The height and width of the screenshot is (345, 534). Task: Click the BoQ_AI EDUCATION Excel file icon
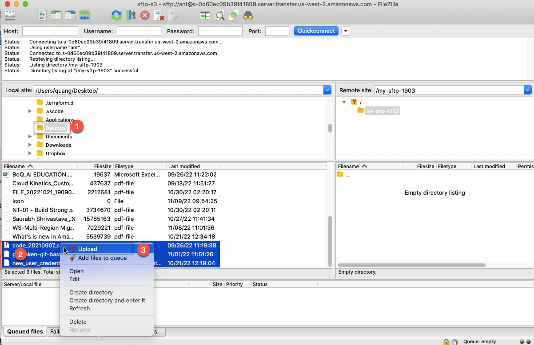tap(7, 174)
